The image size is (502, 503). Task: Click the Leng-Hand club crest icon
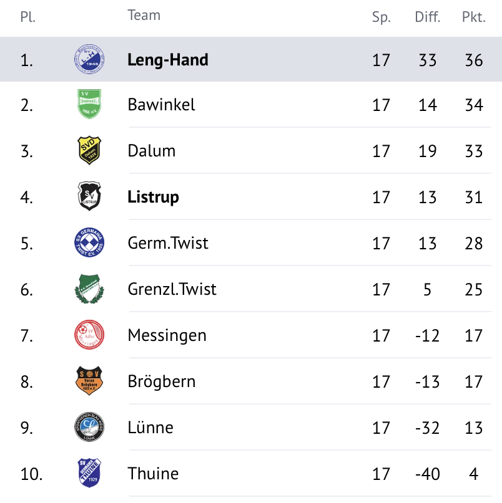[89, 59]
